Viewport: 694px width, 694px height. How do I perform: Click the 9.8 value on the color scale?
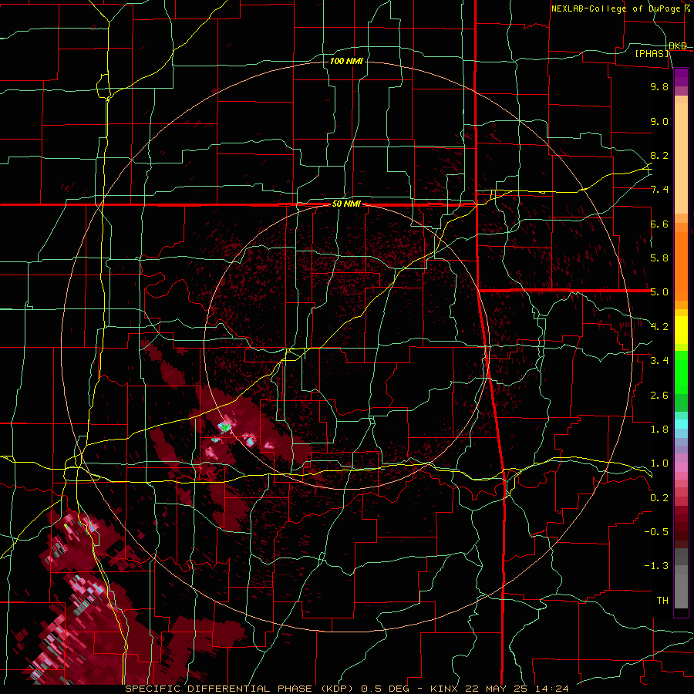pyautogui.click(x=659, y=87)
